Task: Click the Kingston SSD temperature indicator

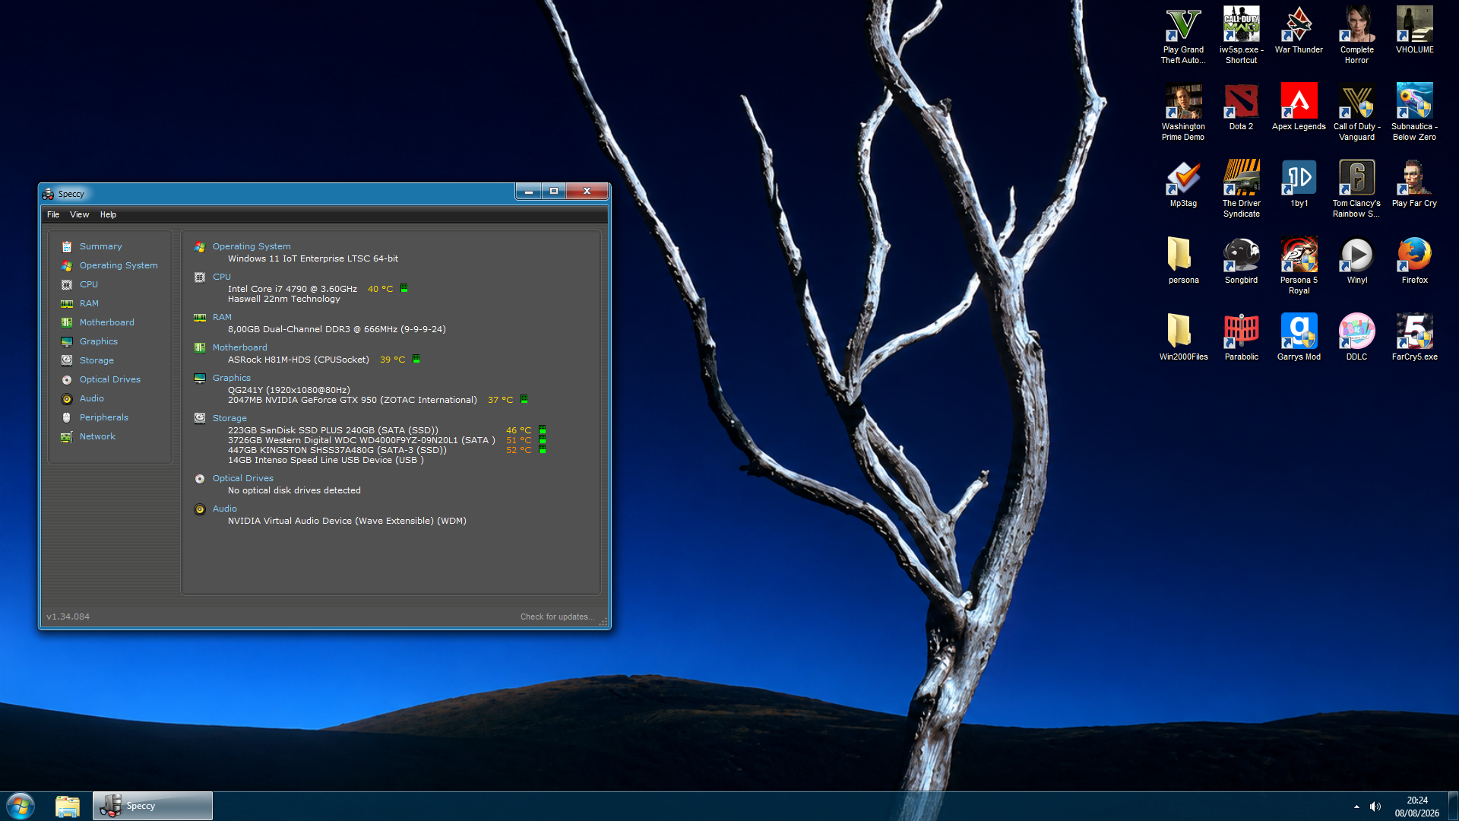Action: pos(543,450)
